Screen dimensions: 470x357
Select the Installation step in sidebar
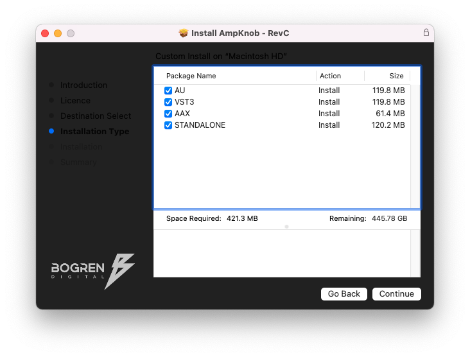(82, 147)
